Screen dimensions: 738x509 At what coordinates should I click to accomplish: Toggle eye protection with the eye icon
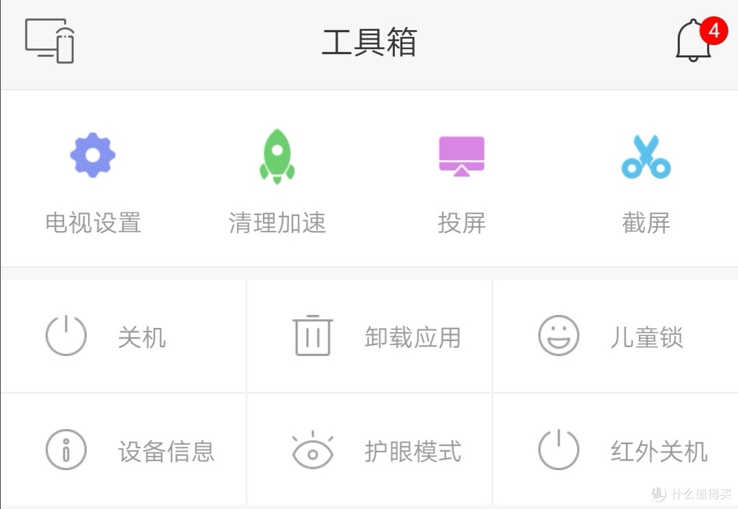coord(312,451)
